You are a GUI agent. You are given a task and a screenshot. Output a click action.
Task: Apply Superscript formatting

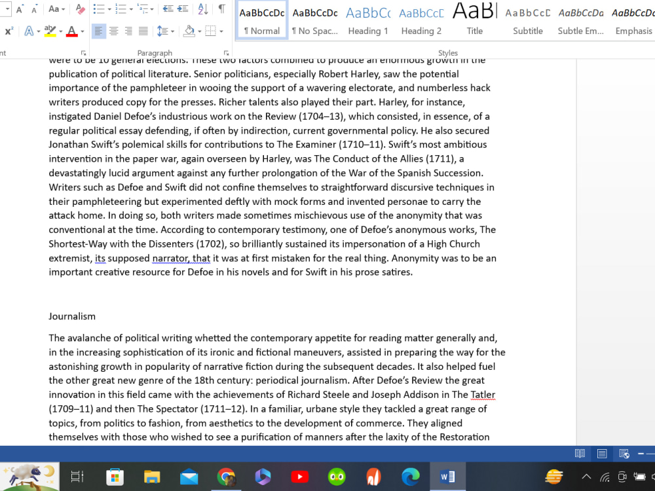pyautogui.click(x=9, y=29)
